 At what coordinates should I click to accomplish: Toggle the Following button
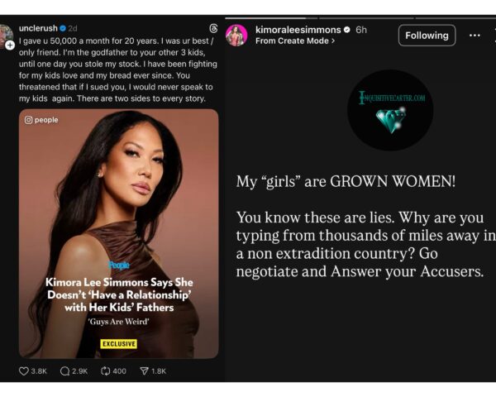(427, 35)
